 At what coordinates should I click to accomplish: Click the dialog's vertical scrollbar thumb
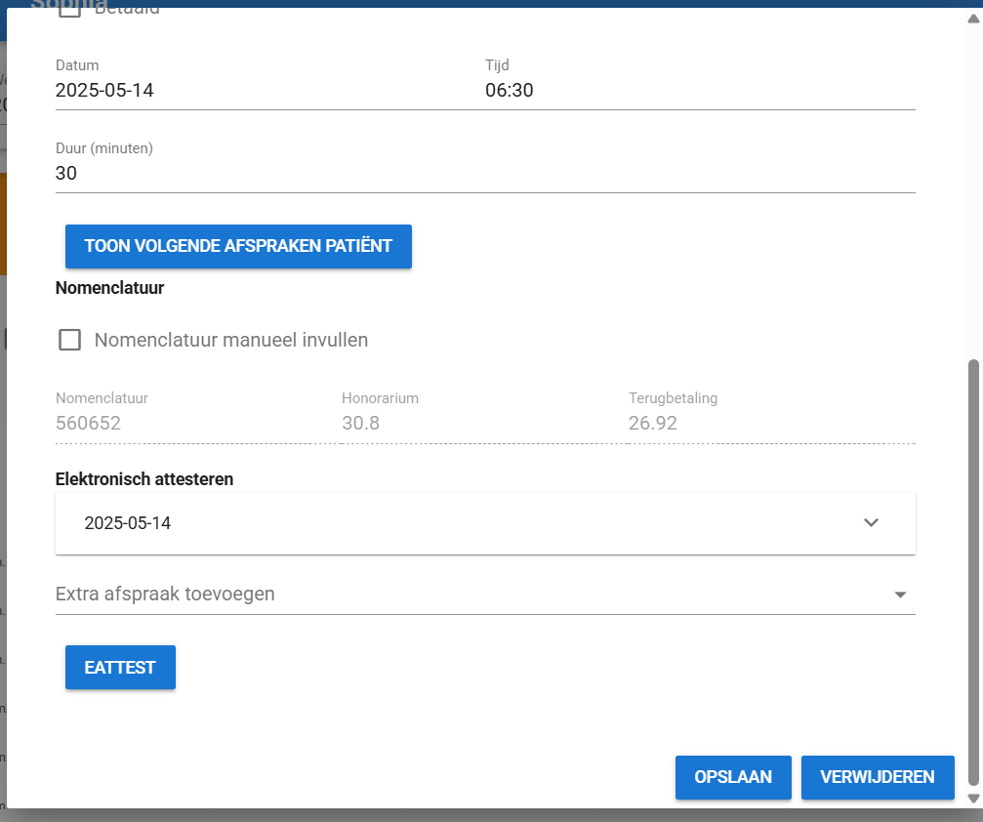[x=971, y=571]
